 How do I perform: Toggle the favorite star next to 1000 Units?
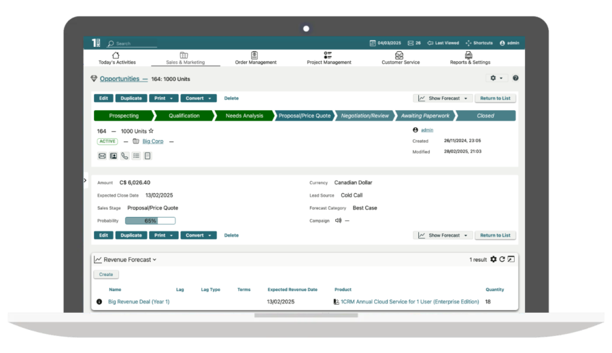151,131
